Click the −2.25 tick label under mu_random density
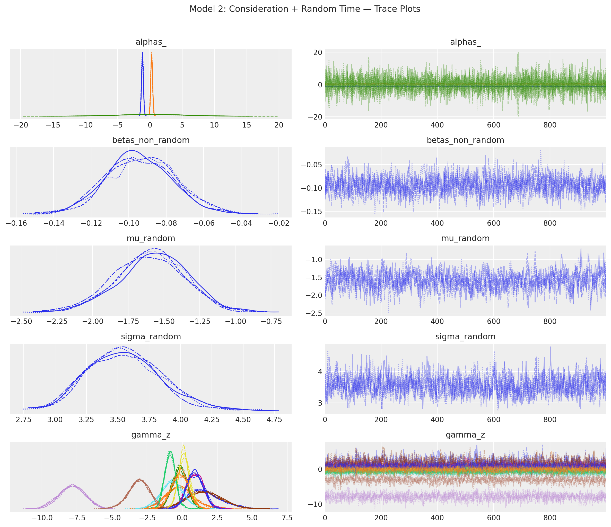The height and width of the screenshot is (527, 611). [x=57, y=321]
